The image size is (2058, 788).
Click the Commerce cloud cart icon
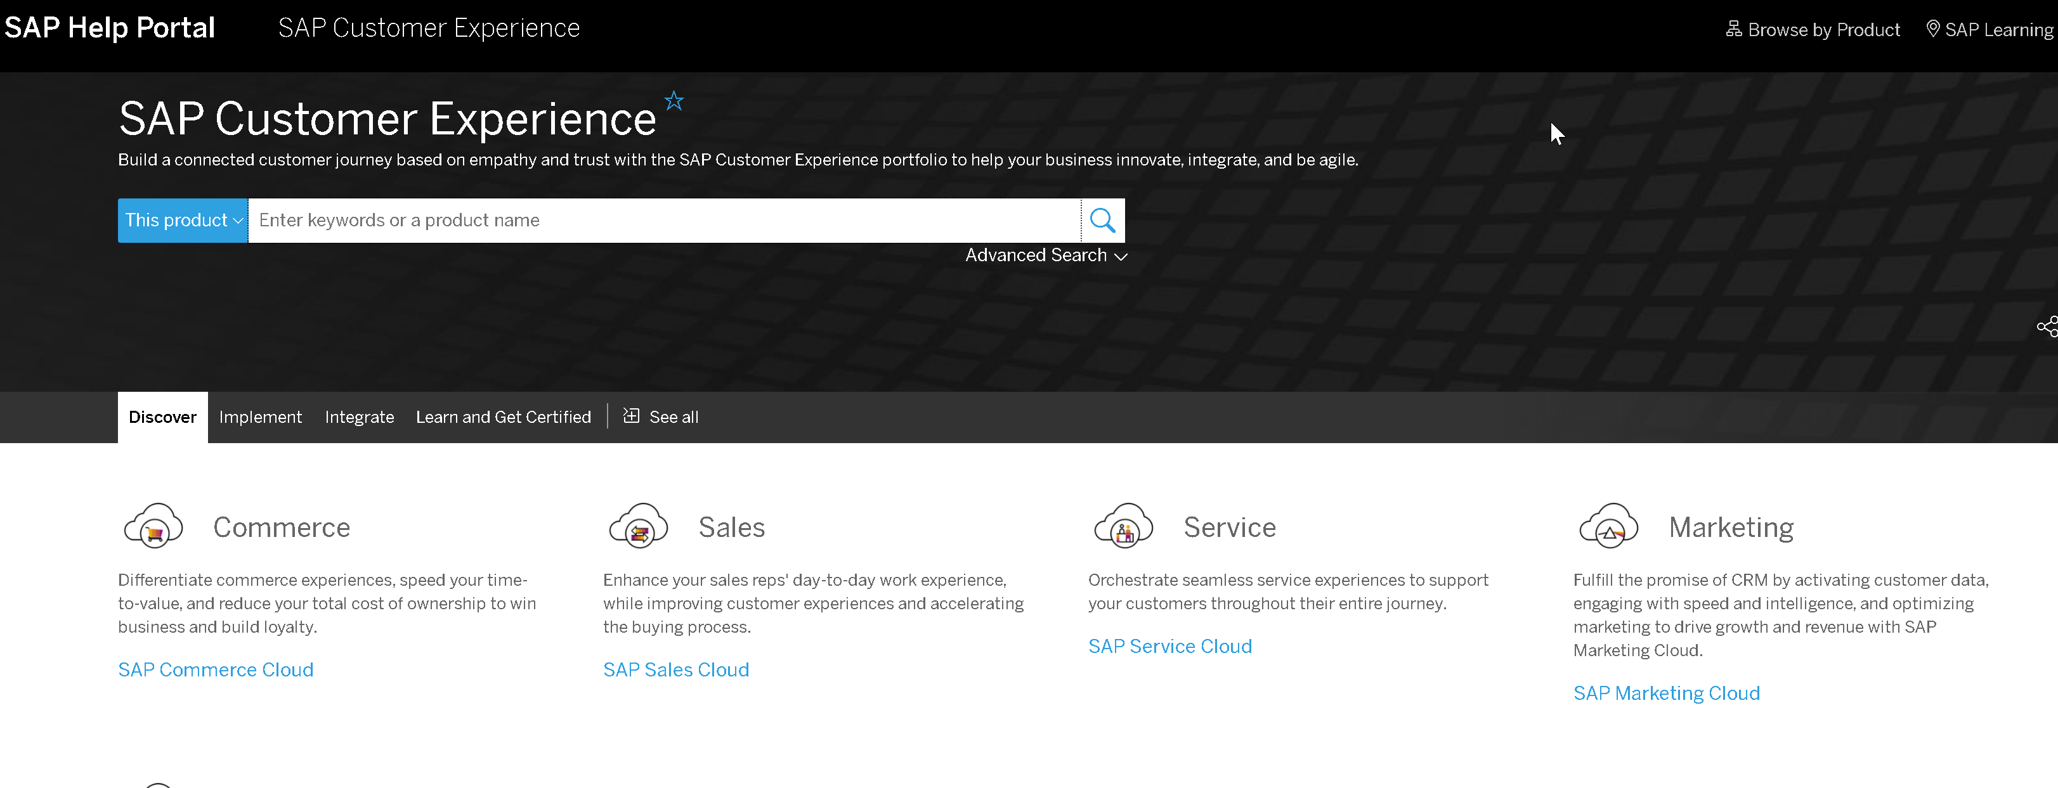(x=153, y=526)
